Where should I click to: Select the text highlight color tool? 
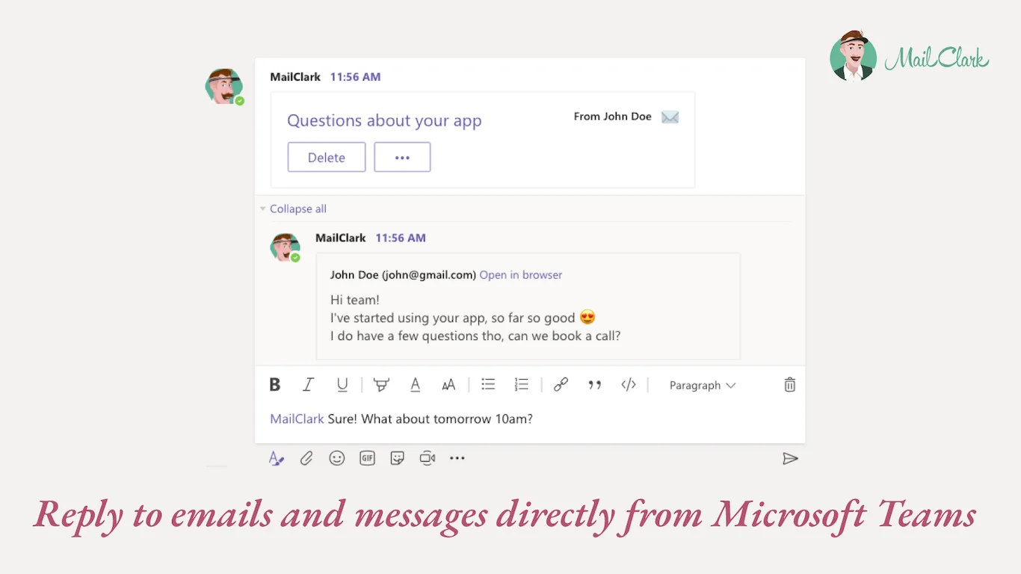click(381, 385)
